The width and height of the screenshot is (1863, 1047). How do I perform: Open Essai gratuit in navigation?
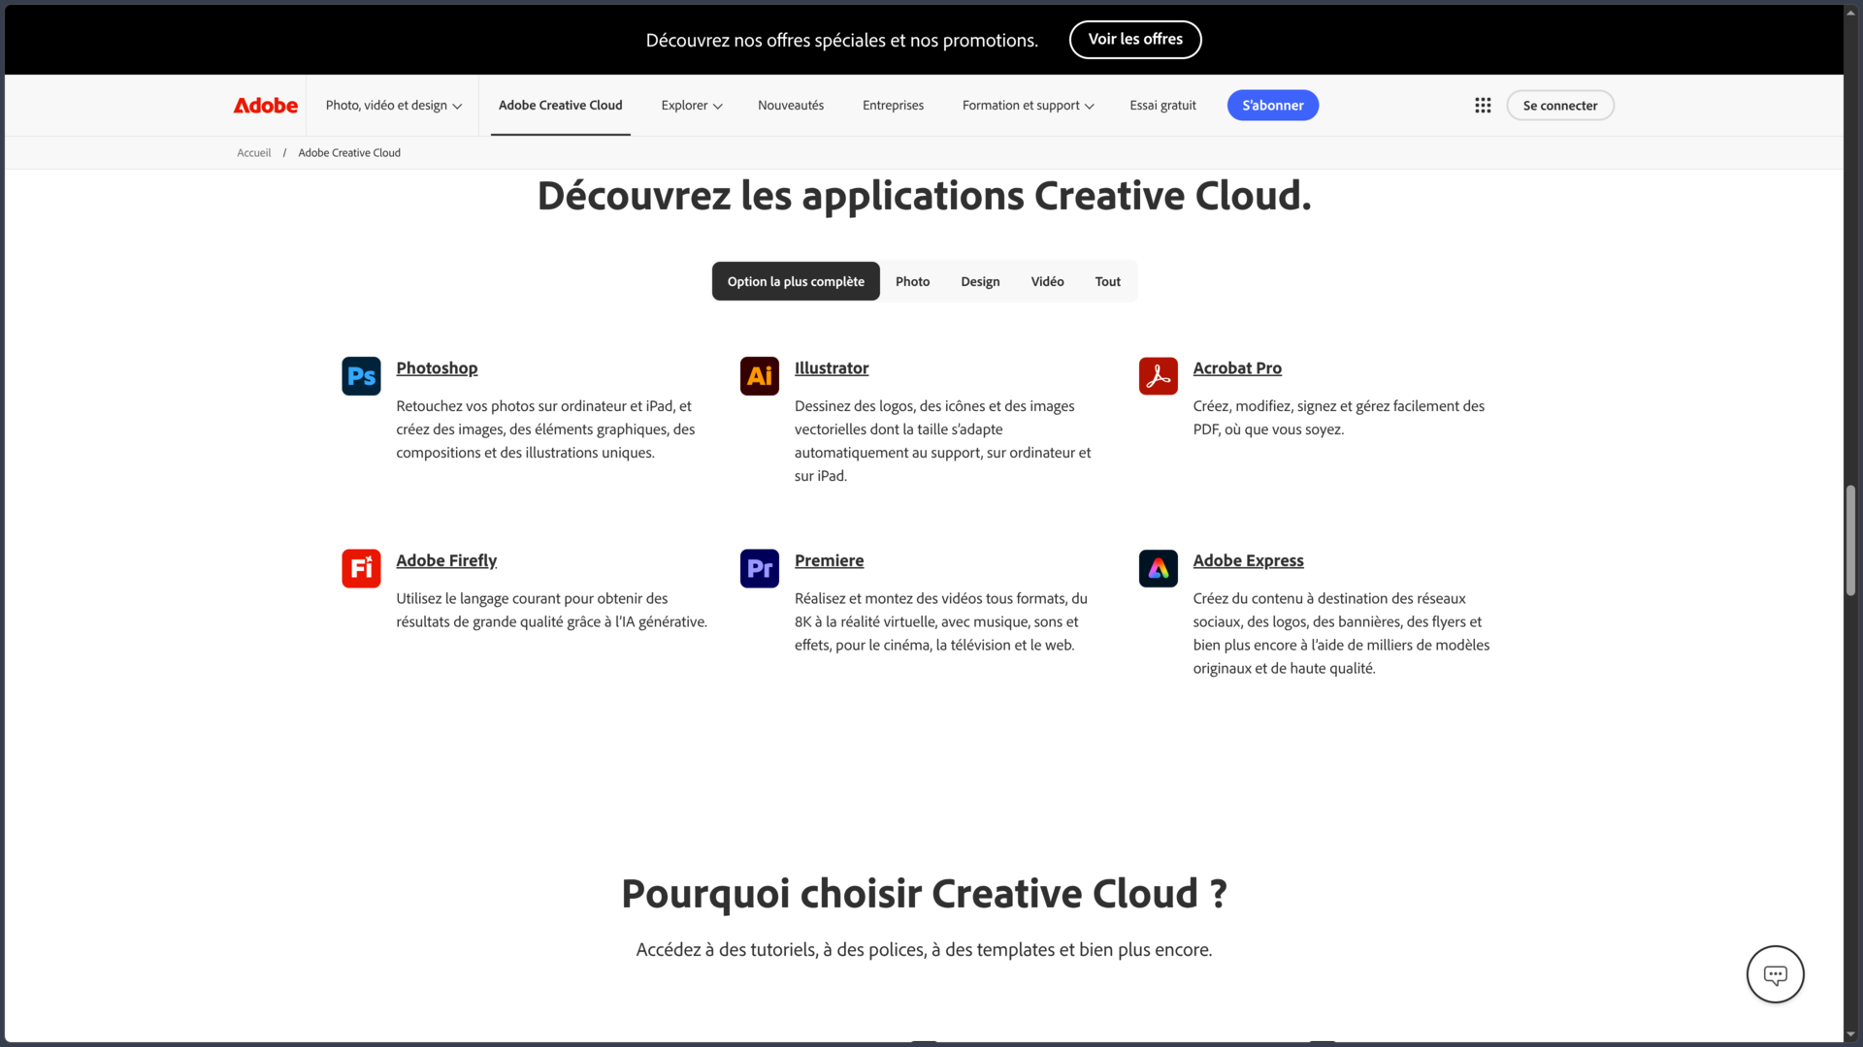(1162, 106)
